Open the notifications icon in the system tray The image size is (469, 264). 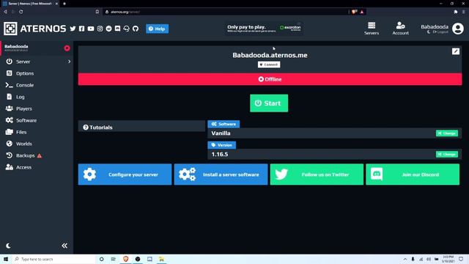461,259
